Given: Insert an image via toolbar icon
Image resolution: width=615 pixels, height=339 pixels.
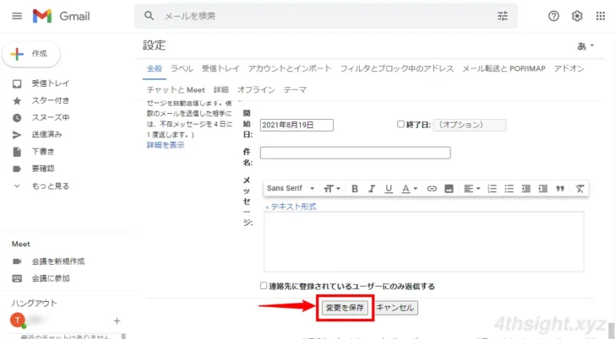Looking at the screenshot, I should (449, 189).
